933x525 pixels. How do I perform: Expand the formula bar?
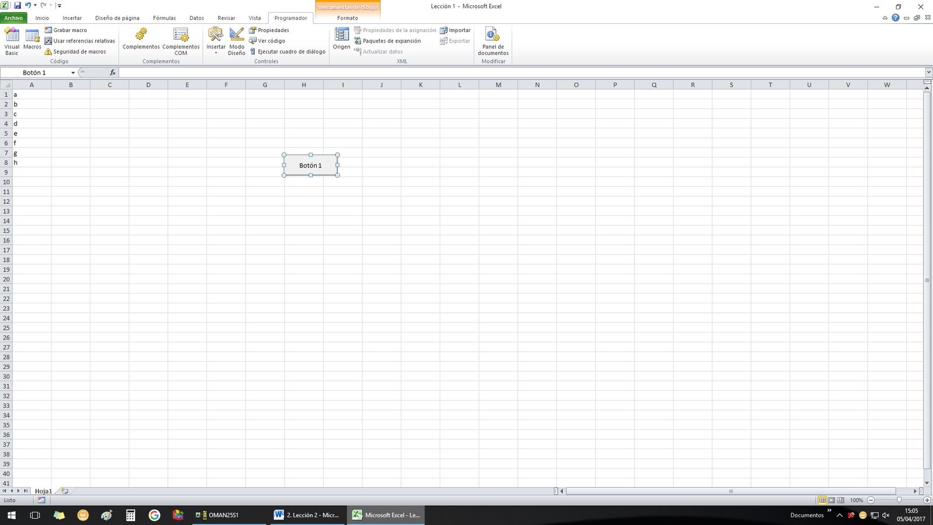(928, 73)
